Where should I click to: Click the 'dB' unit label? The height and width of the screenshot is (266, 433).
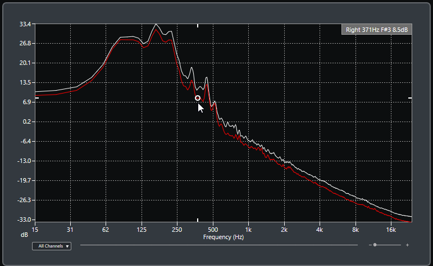tap(24, 235)
